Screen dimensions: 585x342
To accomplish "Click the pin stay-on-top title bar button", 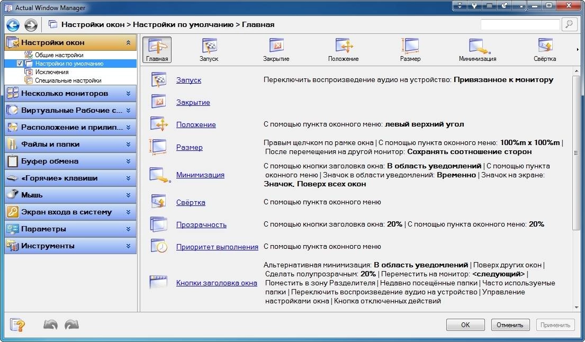I will click(505, 5).
